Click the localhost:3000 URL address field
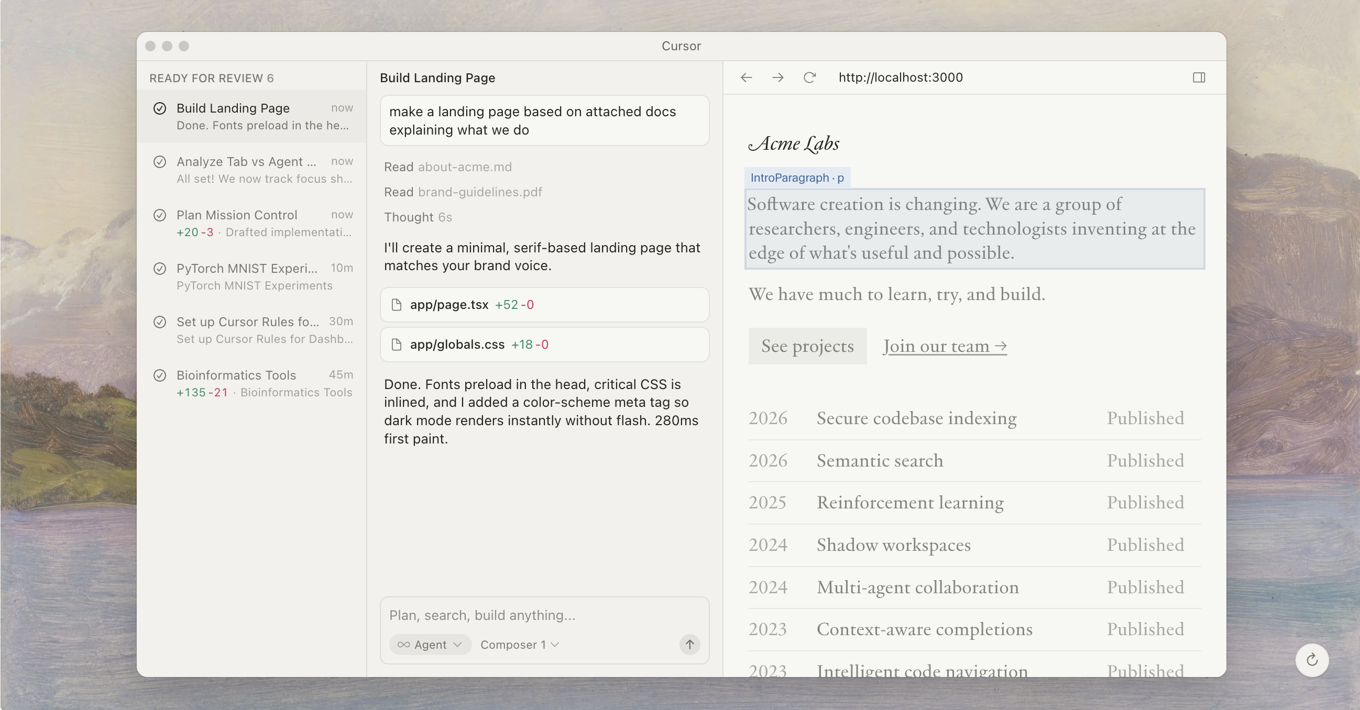1360x710 pixels. [900, 77]
